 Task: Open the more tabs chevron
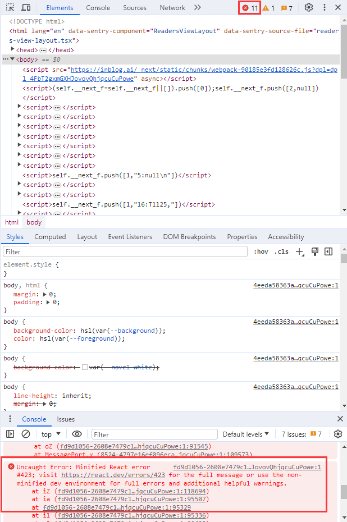tap(198, 7)
